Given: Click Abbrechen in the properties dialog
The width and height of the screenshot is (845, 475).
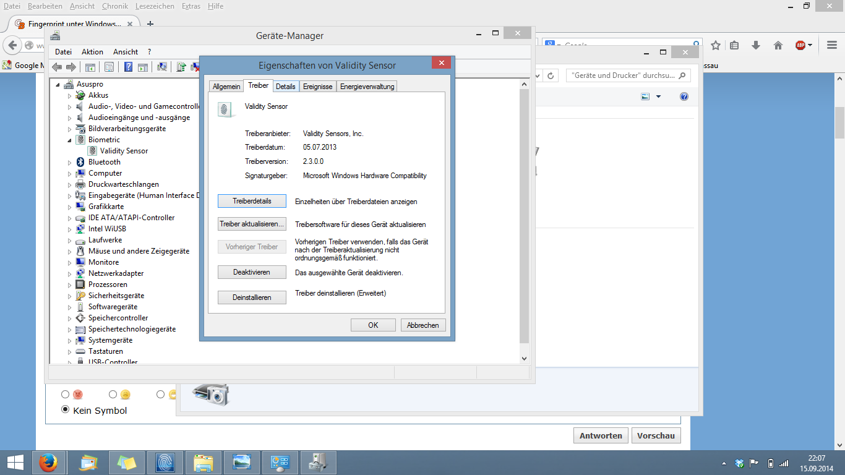Looking at the screenshot, I should [x=423, y=325].
